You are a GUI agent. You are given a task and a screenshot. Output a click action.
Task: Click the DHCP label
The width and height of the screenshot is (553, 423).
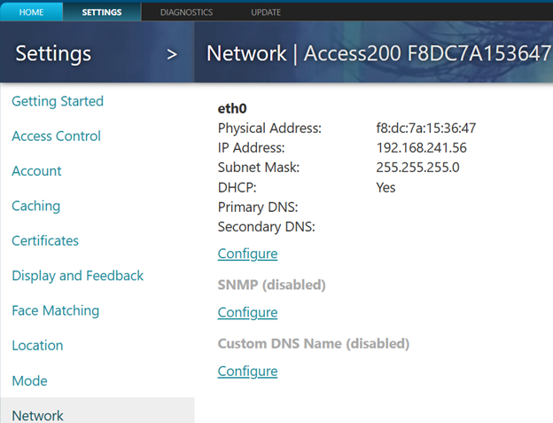[237, 187]
